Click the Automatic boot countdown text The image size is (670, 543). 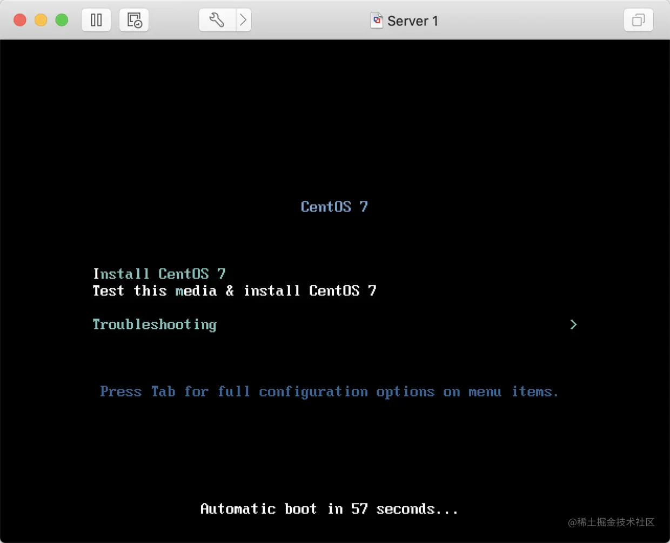[329, 509]
